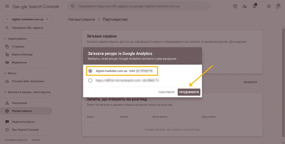Click the Сервіс column header

[90, 117]
